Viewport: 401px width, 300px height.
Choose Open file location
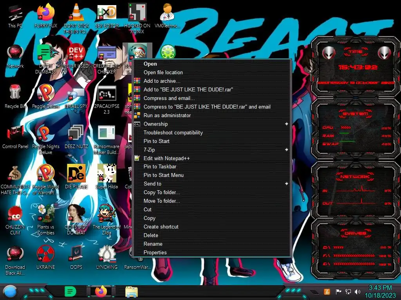click(212, 72)
